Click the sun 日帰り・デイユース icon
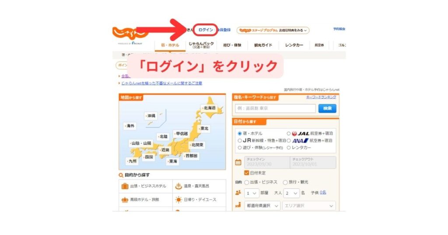This screenshot has width=448, height=235. point(178,200)
